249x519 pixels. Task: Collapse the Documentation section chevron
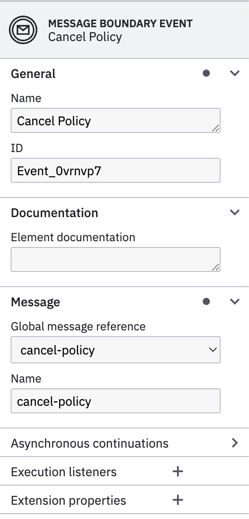(x=234, y=212)
